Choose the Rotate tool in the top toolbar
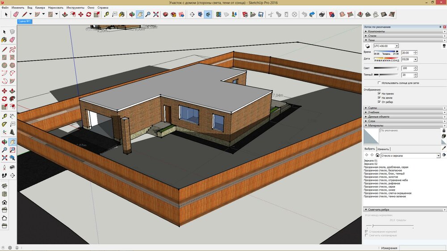This screenshot has width=447, height=251. 89,14
